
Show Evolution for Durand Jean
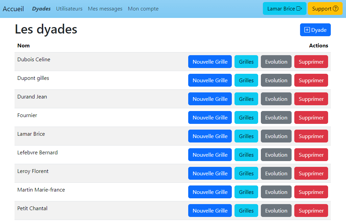tap(276, 99)
